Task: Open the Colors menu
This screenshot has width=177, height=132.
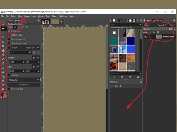Action: pos(41,16)
